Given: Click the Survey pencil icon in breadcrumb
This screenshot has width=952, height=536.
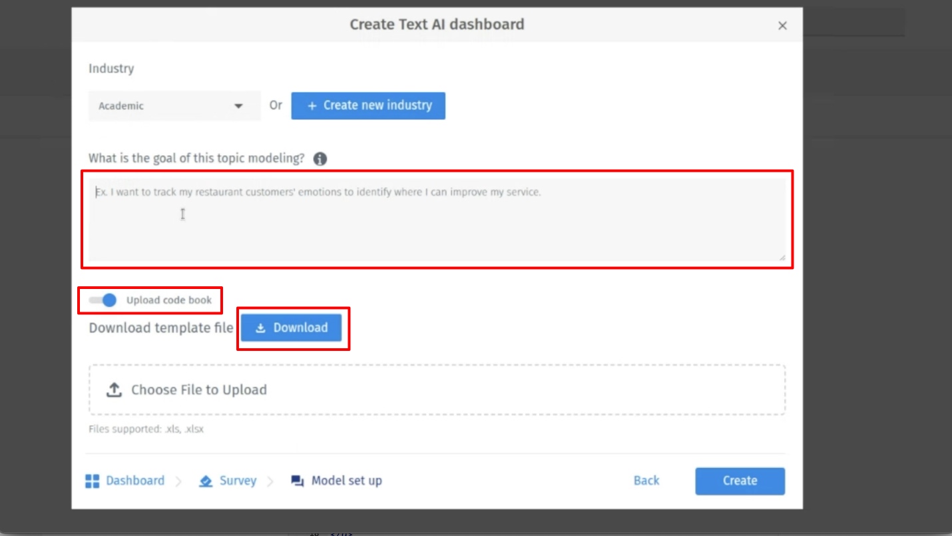Looking at the screenshot, I should (206, 481).
